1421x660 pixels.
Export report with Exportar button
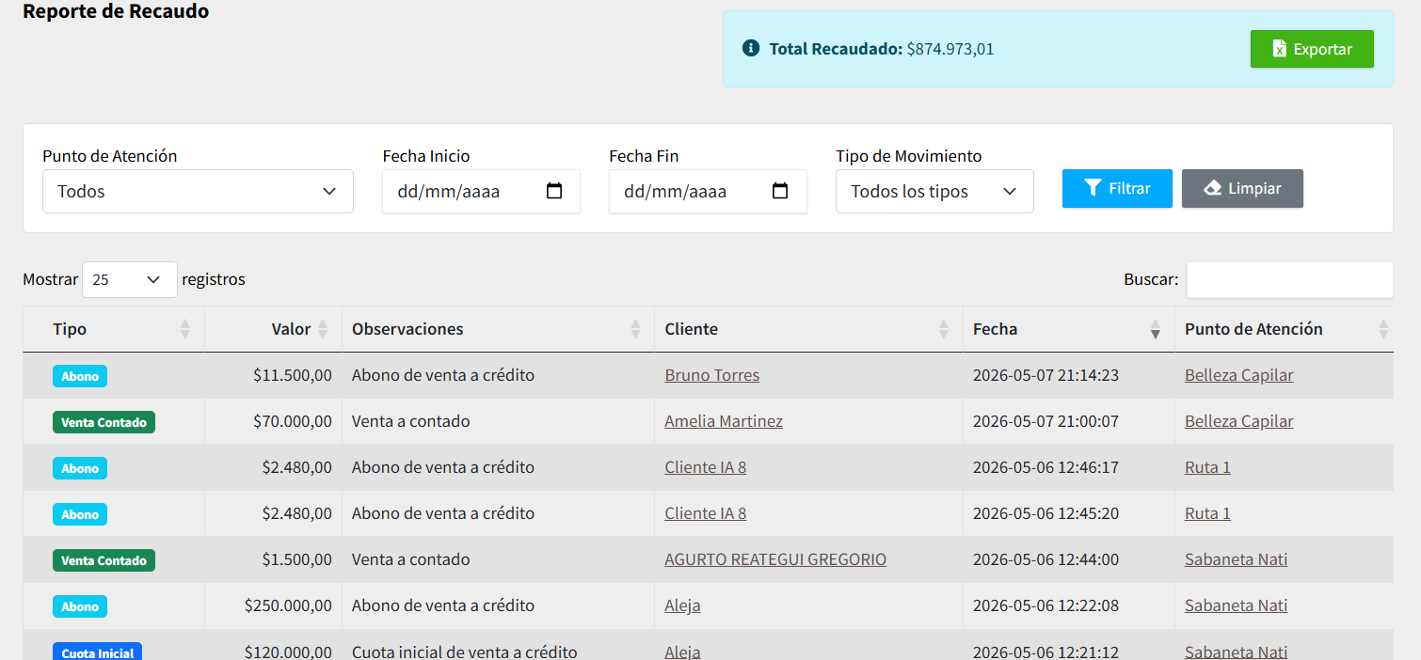click(x=1312, y=49)
